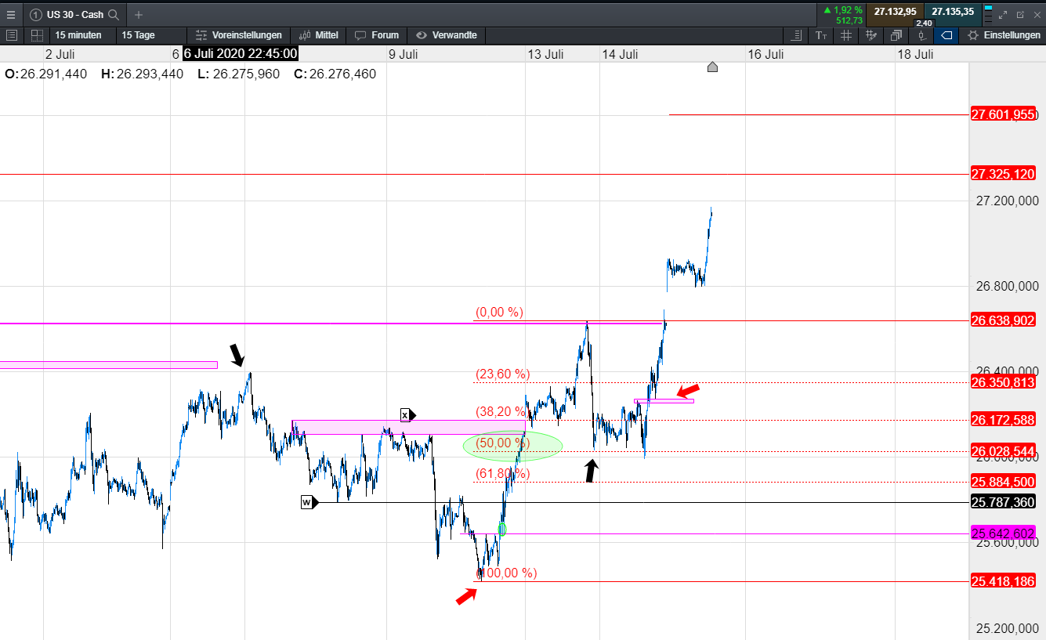Click the search magnifier beside US 30 - Cash
Screen dimensions: 1046x640
click(114, 14)
